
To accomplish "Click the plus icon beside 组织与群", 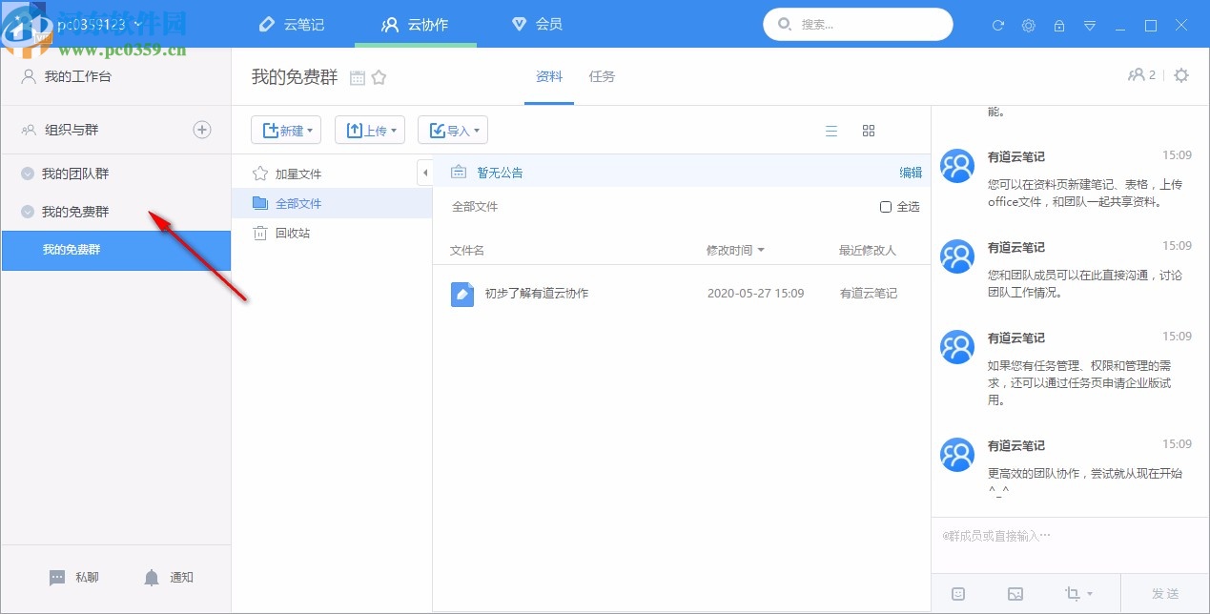I will pyautogui.click(x=202, y=130).
